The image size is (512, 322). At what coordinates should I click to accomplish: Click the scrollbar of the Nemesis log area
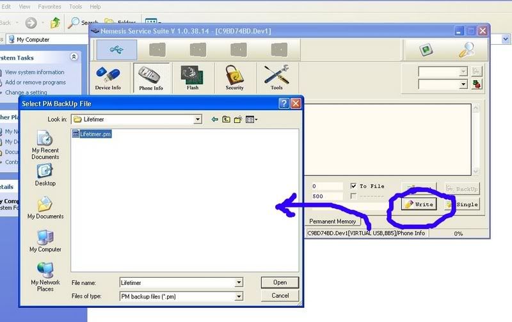click(476, 140)
